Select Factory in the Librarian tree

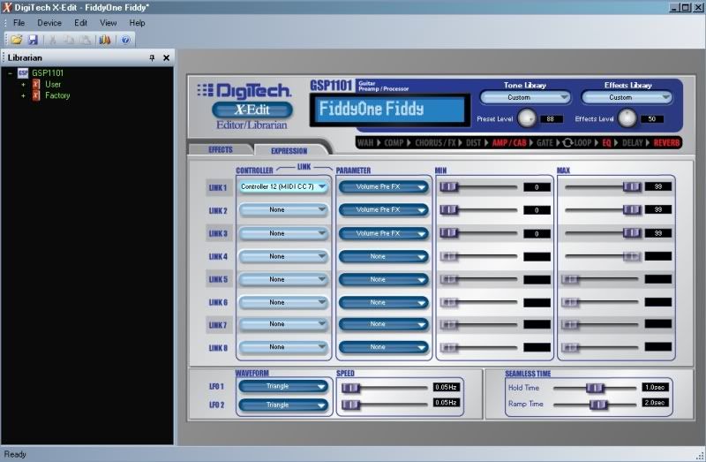tap(57, 95)
